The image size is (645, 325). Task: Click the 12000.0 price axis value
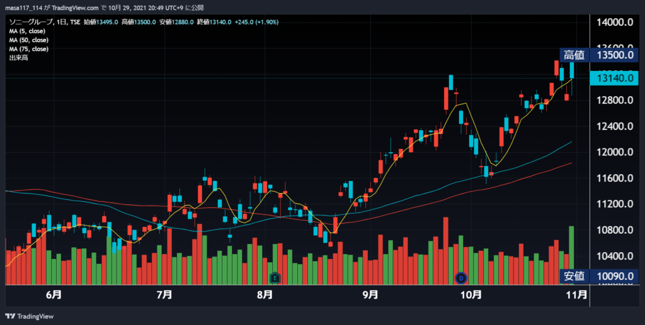(615, 152)
